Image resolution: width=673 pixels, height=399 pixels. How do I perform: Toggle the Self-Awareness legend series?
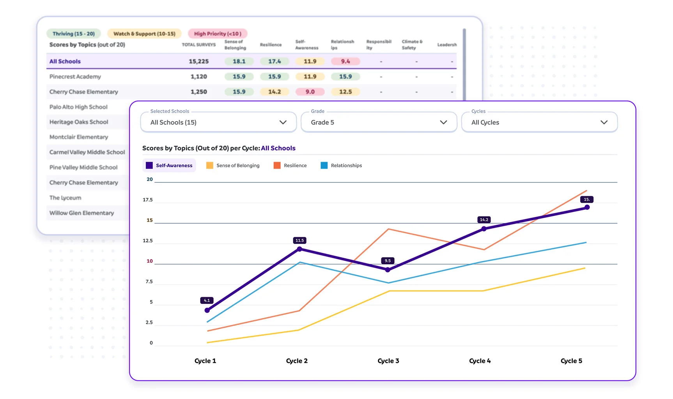coord(169,166)
